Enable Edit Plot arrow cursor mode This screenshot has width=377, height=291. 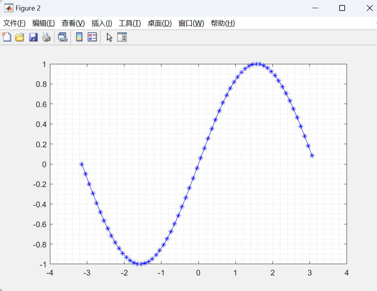(x=110, y=37)
